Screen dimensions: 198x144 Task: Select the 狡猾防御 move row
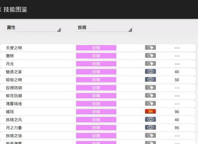coord(98,88)
